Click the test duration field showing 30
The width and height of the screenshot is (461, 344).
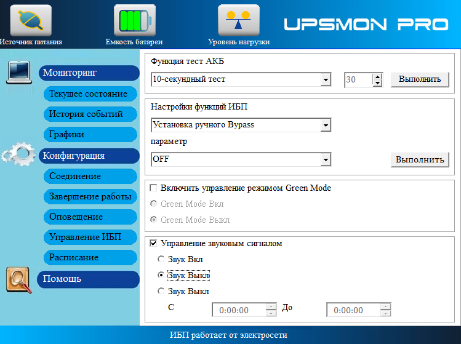coord(358,79)
